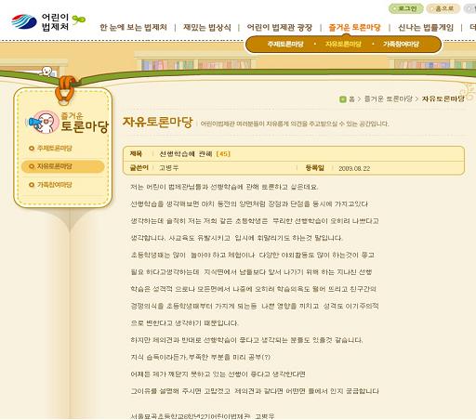Switch to 가족참여마당 in brown submenu bar
The height and width of the screenshot is (420, 476).
pyautogui.click(x=401, y=45)
